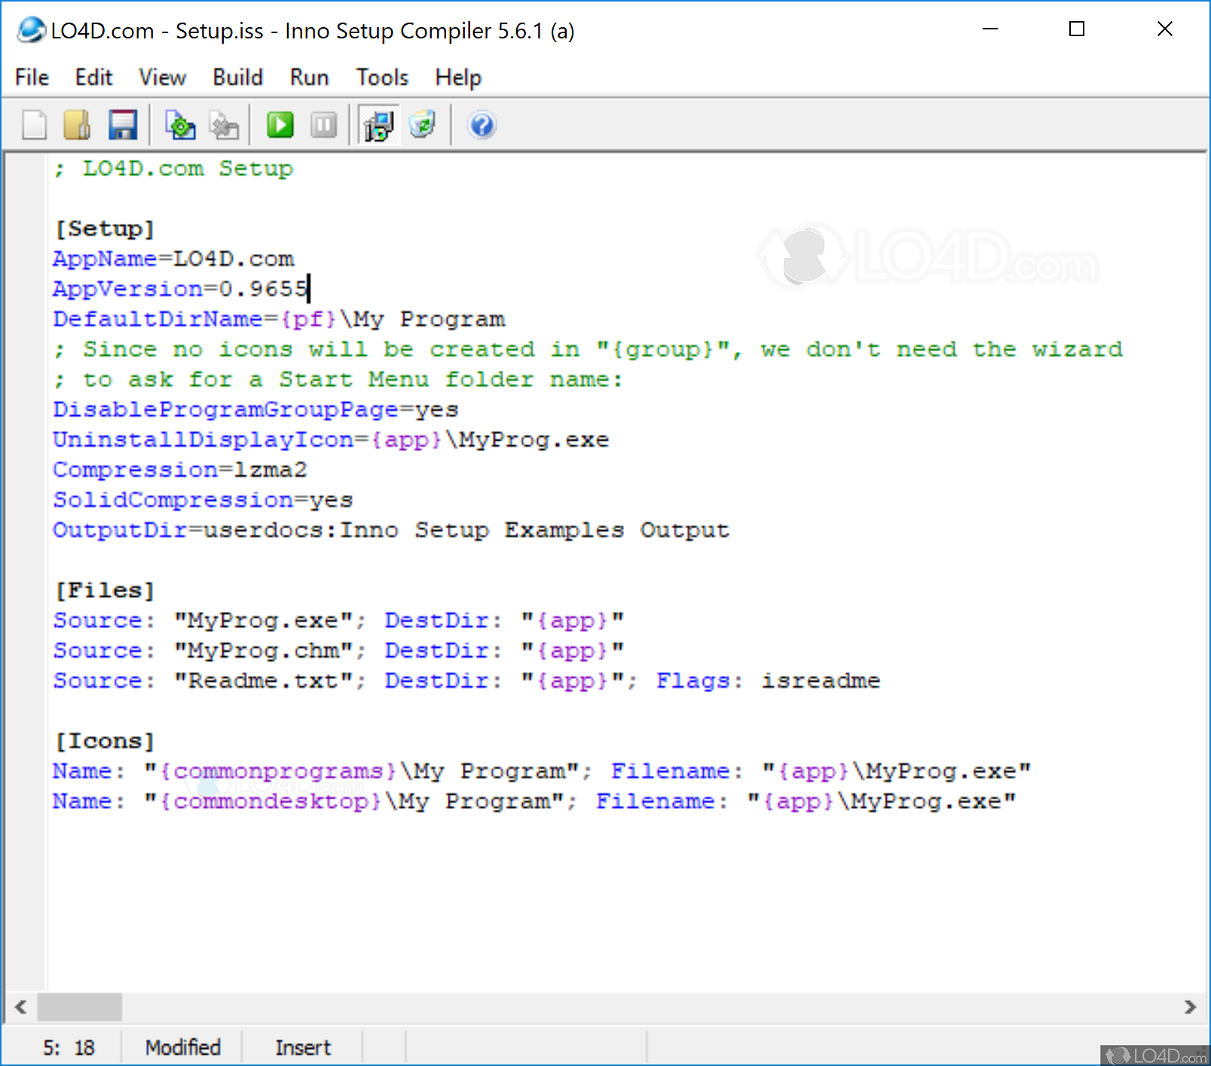Click the New script toolbar icon

(x=34, y=125)
